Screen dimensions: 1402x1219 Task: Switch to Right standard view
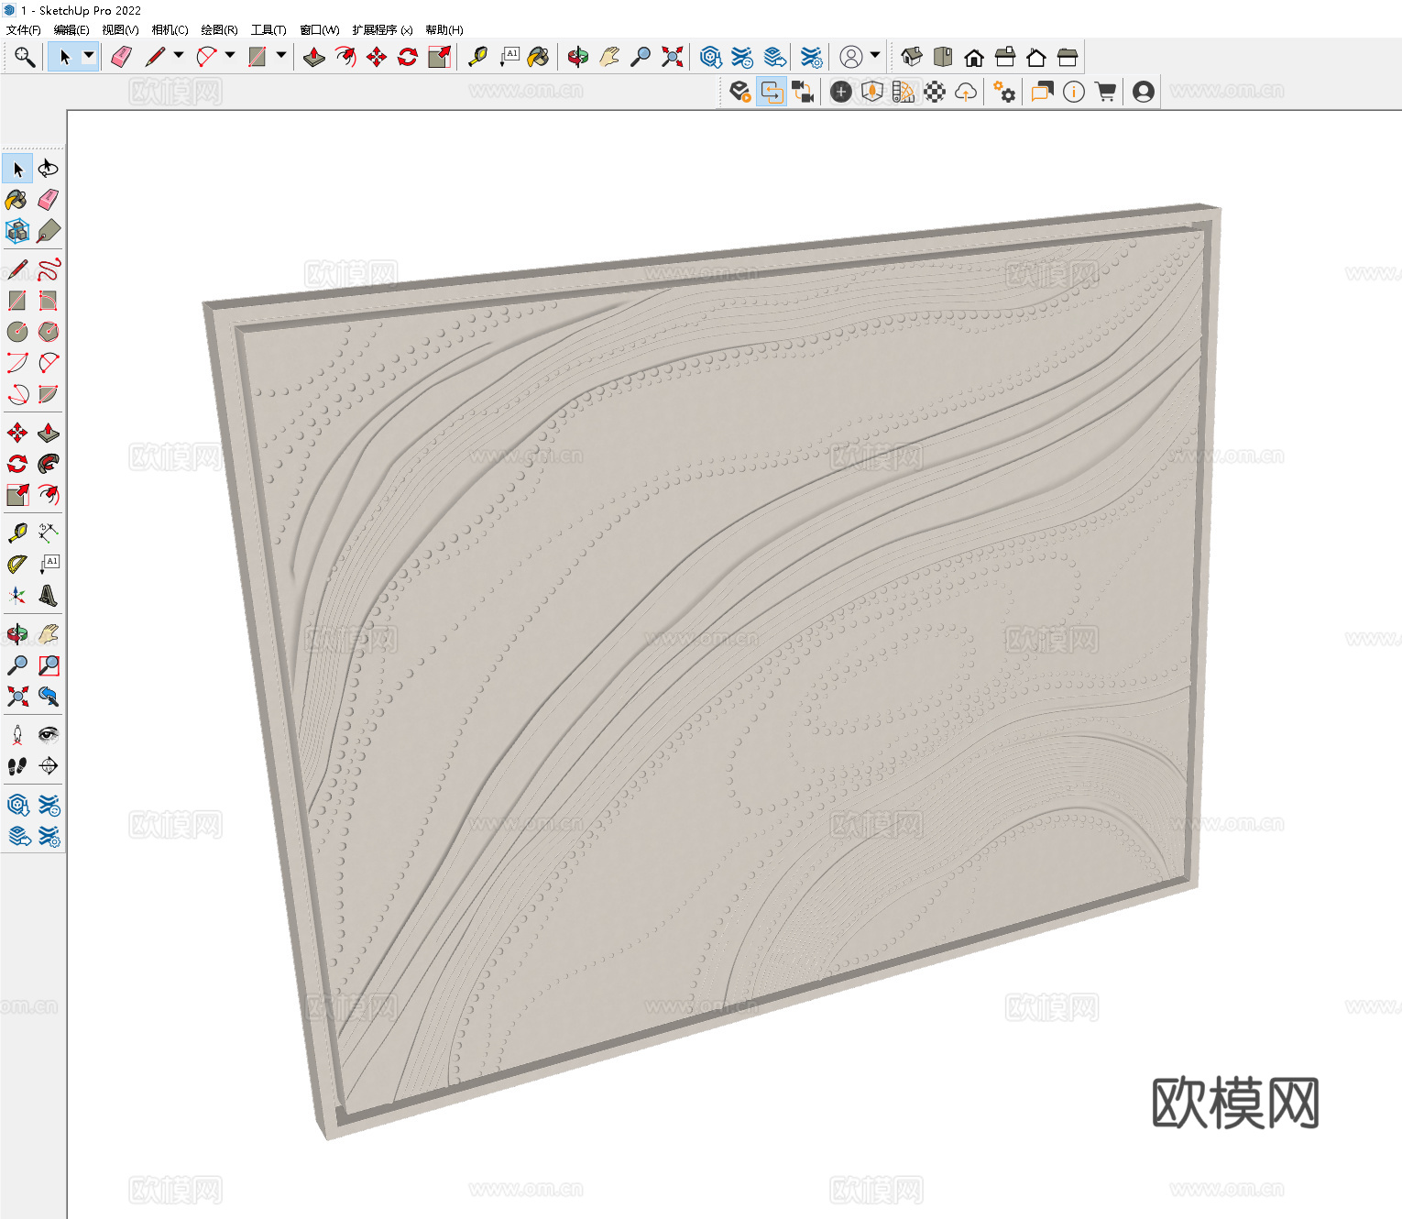click(1005, 57)
